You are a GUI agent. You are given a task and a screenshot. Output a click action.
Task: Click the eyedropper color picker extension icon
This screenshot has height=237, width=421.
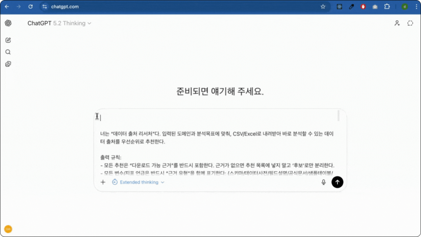point(351,7)
